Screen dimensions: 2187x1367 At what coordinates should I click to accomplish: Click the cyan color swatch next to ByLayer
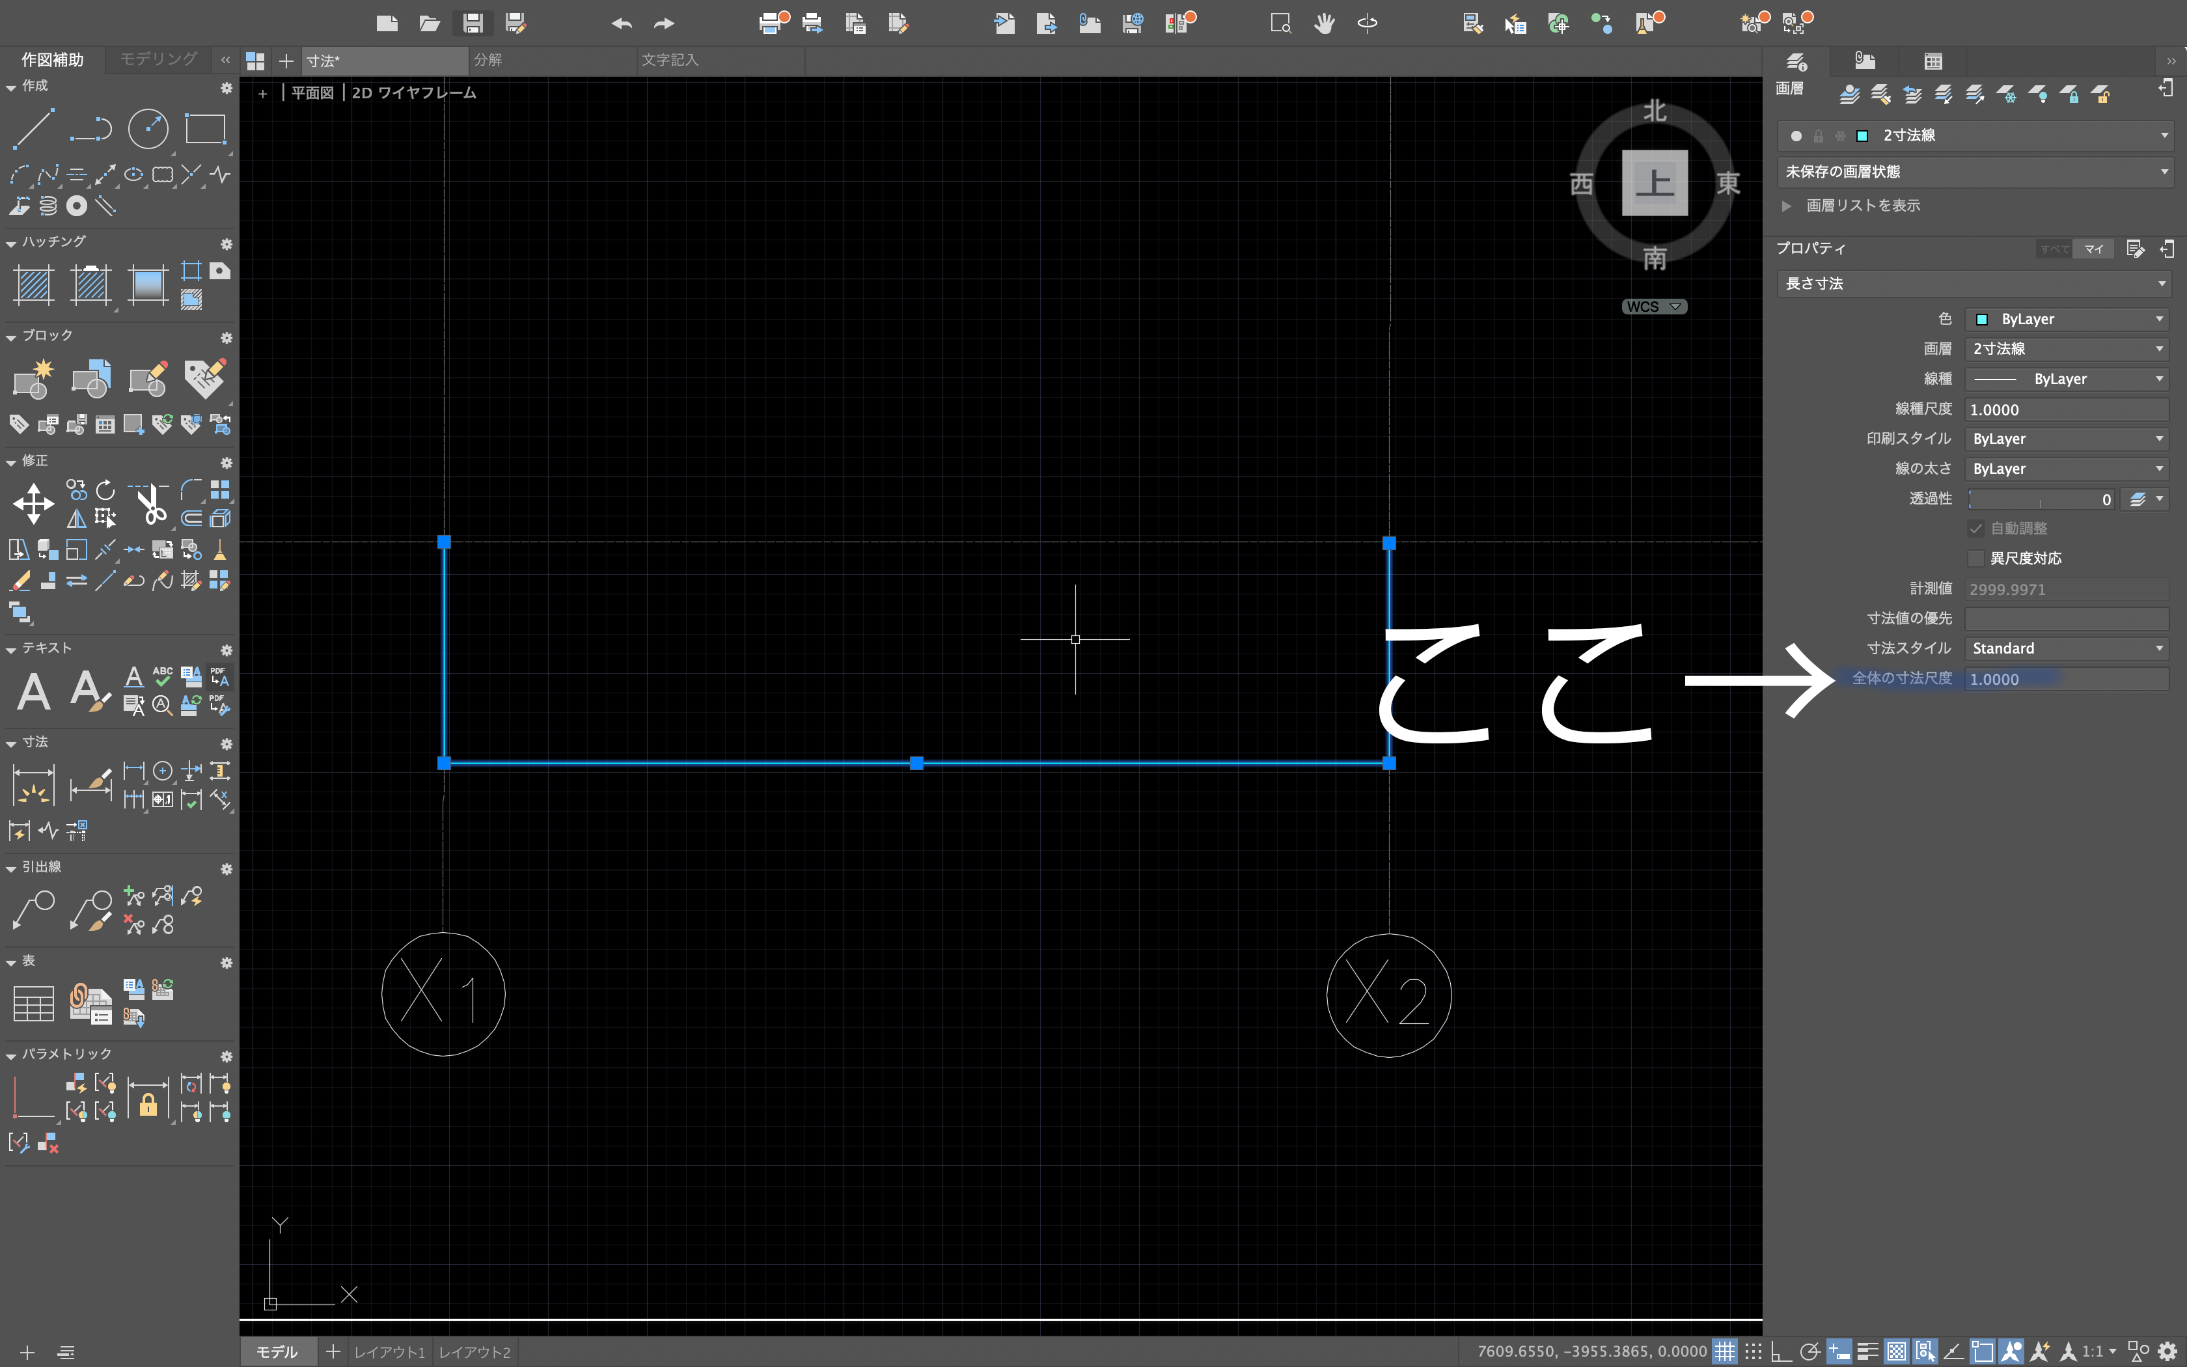pyautogui.click(x=1982, y=319)
